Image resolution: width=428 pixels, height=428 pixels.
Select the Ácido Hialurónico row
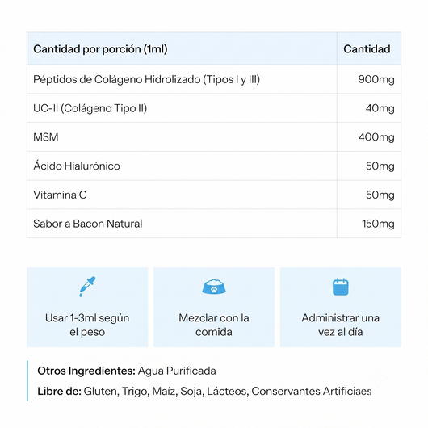pyautogui.click(x=214, y=166)
